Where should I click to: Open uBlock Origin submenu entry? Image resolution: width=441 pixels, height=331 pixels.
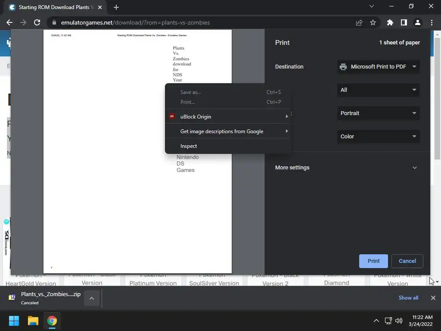228,116
